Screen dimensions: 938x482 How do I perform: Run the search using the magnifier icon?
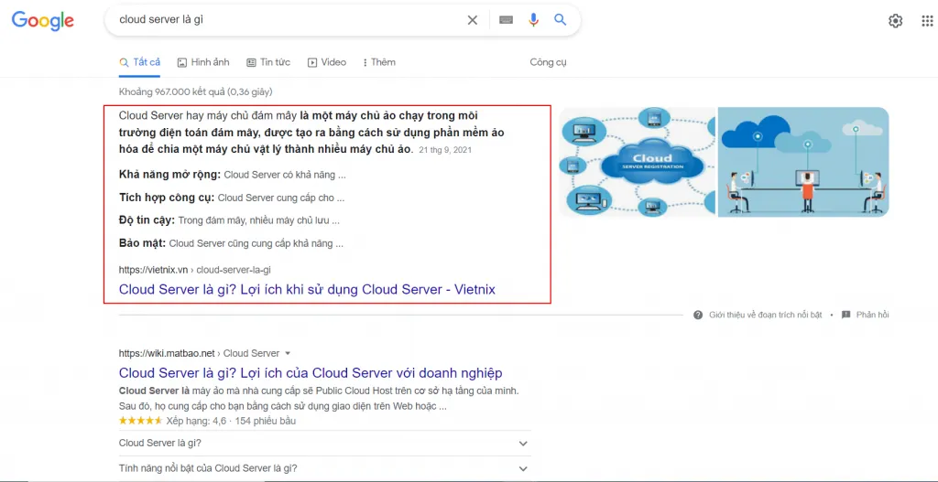560,20
